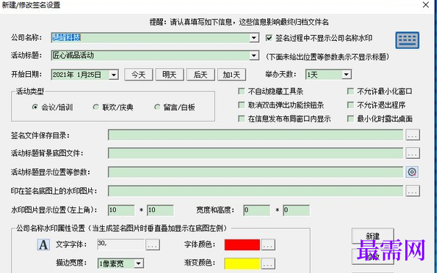
Task: Open font chooser next to 文字字体
Action: [153, 244]
